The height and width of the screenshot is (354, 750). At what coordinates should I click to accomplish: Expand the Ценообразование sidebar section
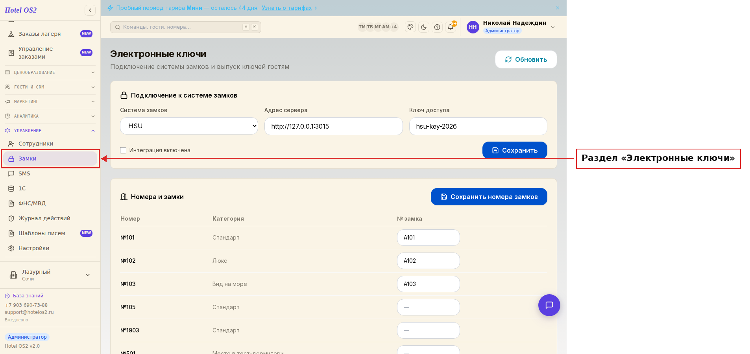(x=50, y=72)
